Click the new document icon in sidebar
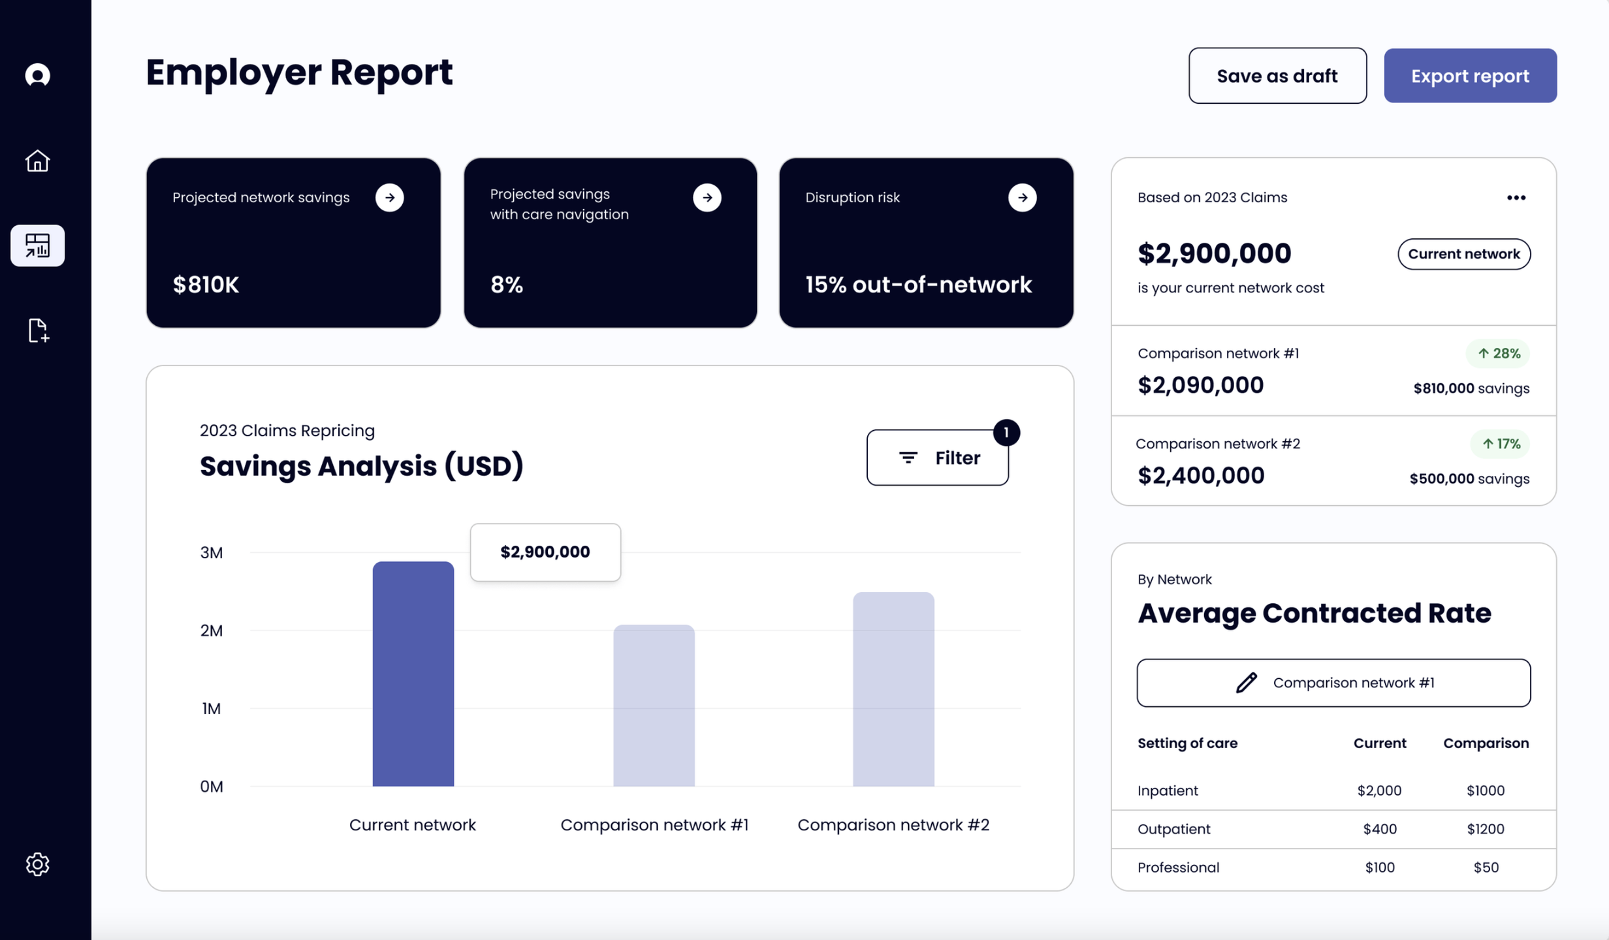 pos(38,330)
